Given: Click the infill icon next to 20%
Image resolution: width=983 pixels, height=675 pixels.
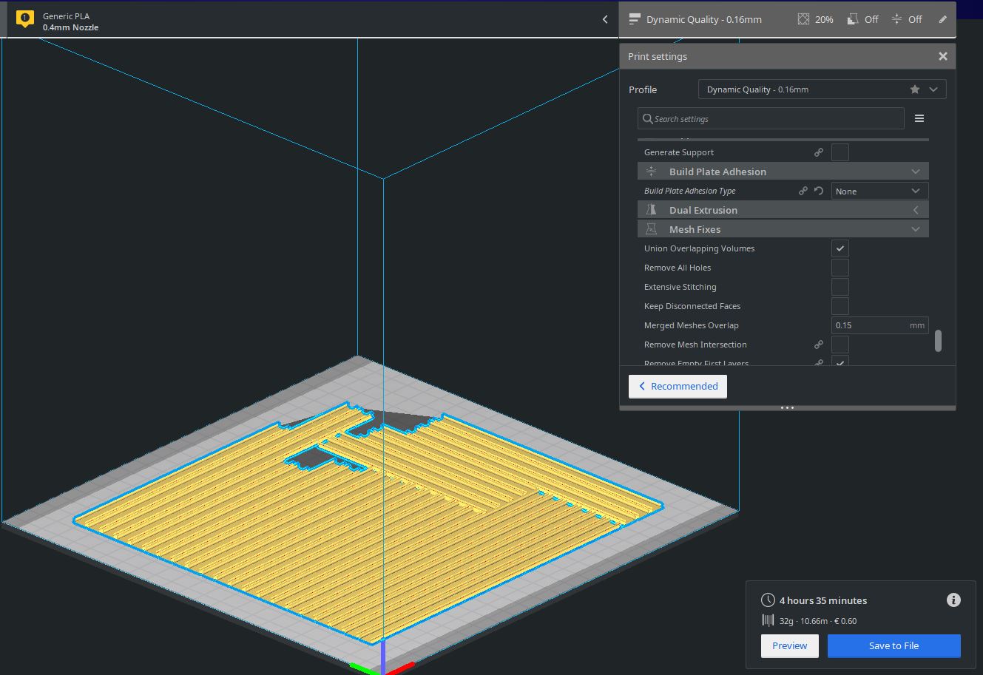Looking at the screenshot, I should [803, 19].
